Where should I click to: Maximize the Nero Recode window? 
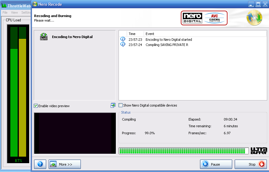(258, 4)
